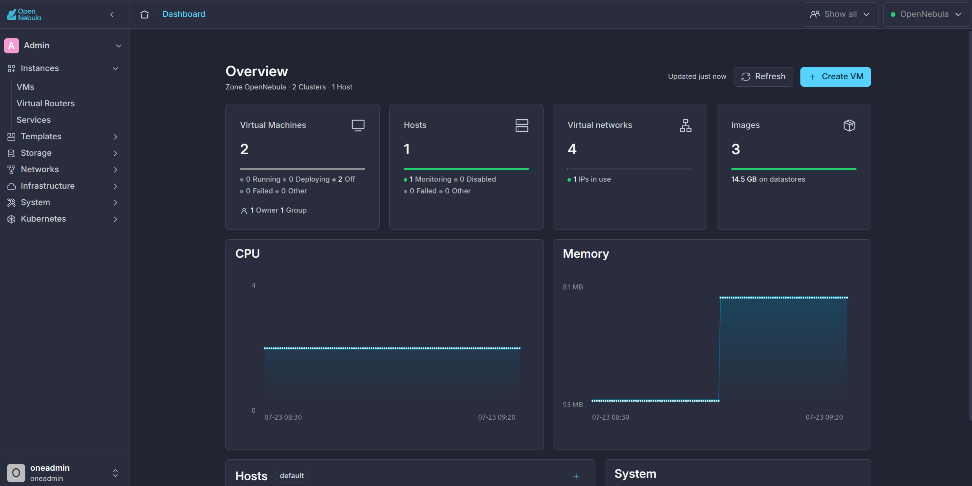Click the oneadmin user avatar
The height and width of the screenshot is (486, 972).
[16, 473]
